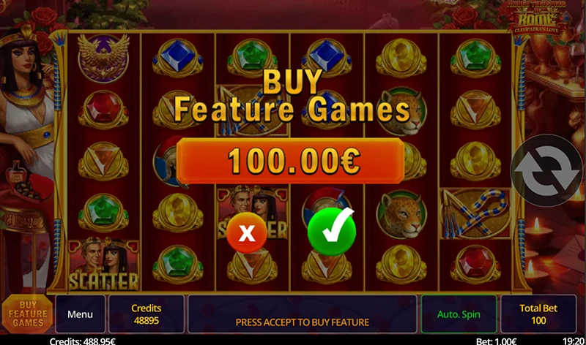Click the 100.00€ price banner
Screen dimensions: 586x345
290,161
